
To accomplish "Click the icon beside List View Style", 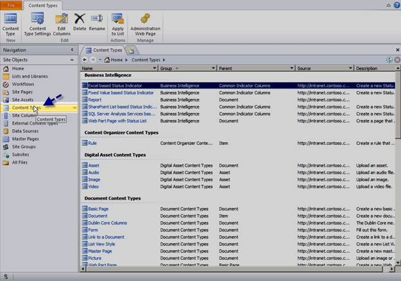I will click(85, 244).
